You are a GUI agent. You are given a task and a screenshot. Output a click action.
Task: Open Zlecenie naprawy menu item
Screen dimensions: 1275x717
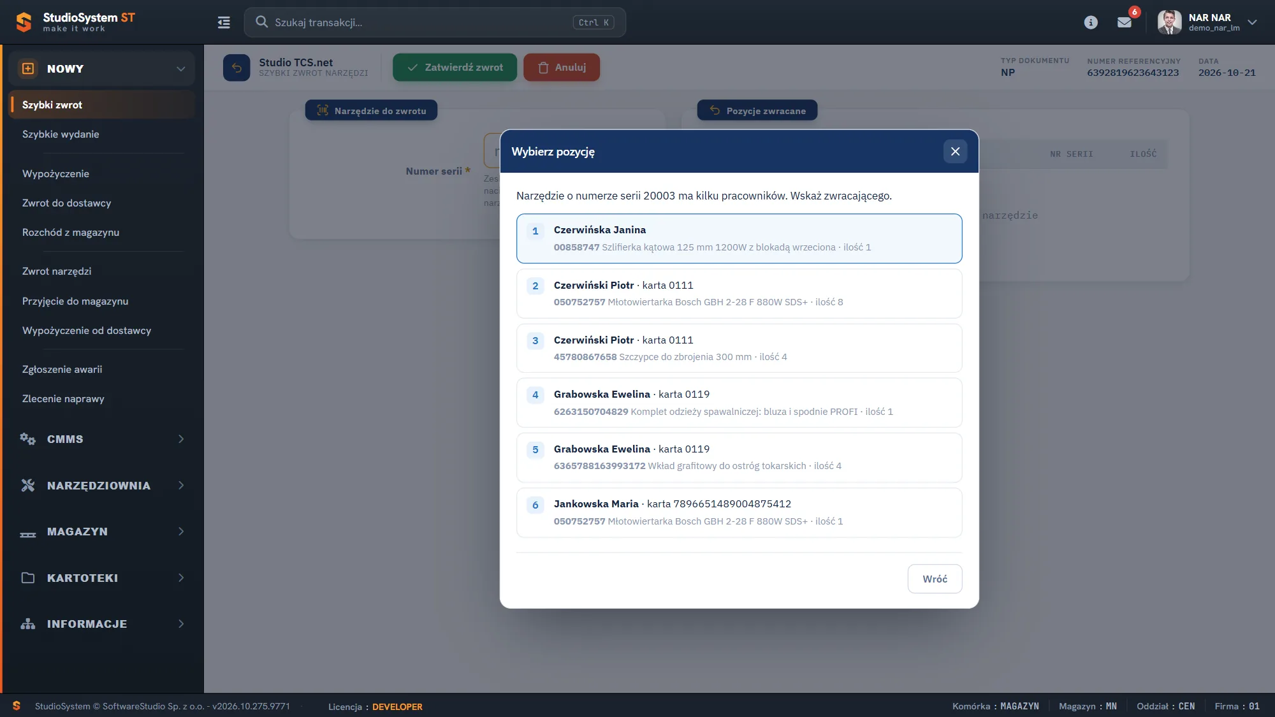click(x=102, y=399)
